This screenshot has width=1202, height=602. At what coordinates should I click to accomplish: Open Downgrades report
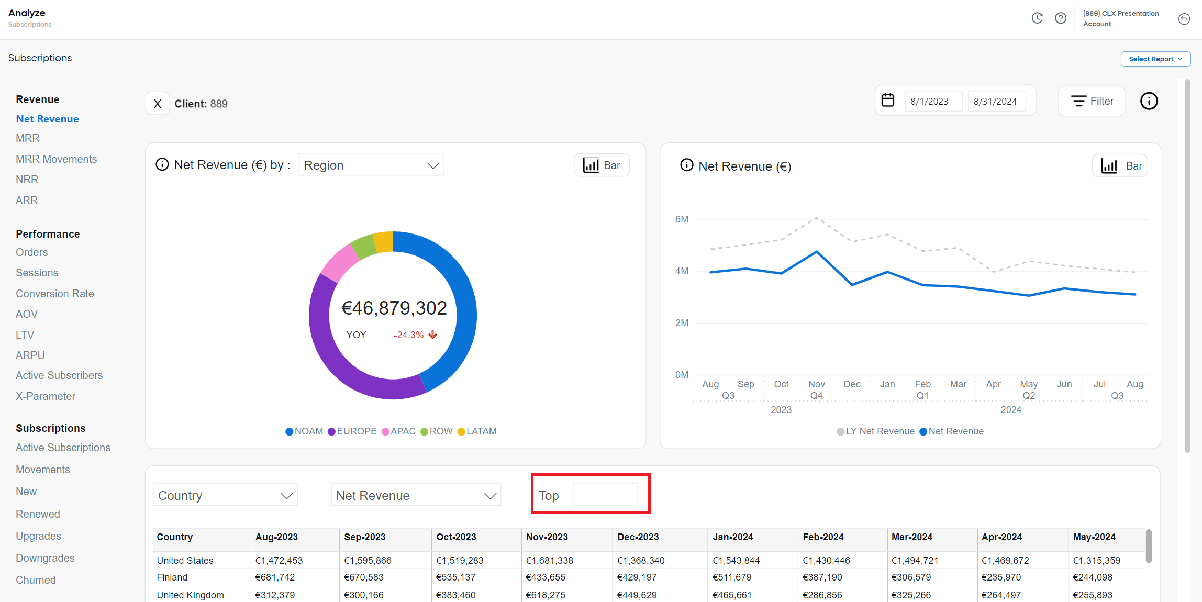tap(45, 558)
